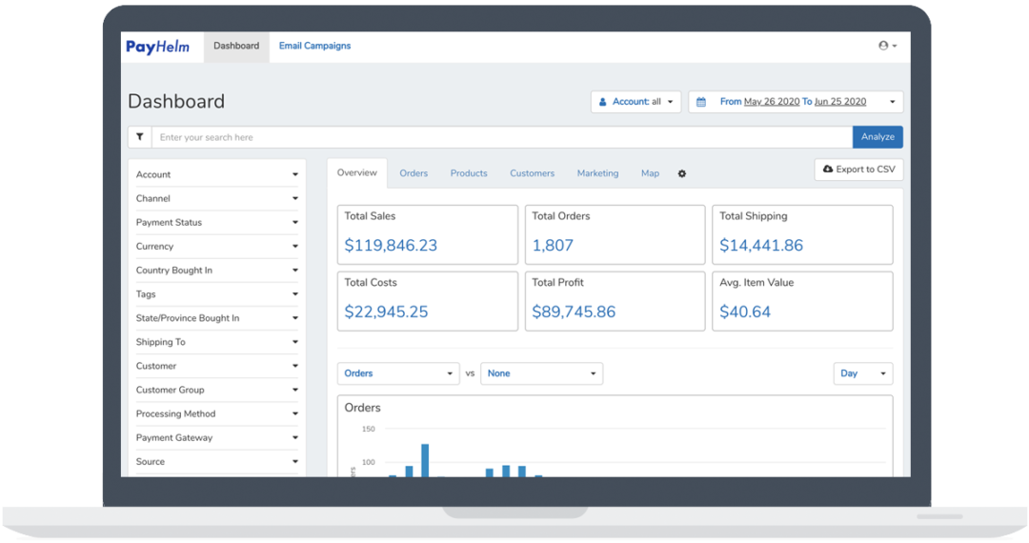Image resolution: width=1029 pixels, height=543 pixels.
Task: Click the PayHelm logo
Action: (157, 47)
